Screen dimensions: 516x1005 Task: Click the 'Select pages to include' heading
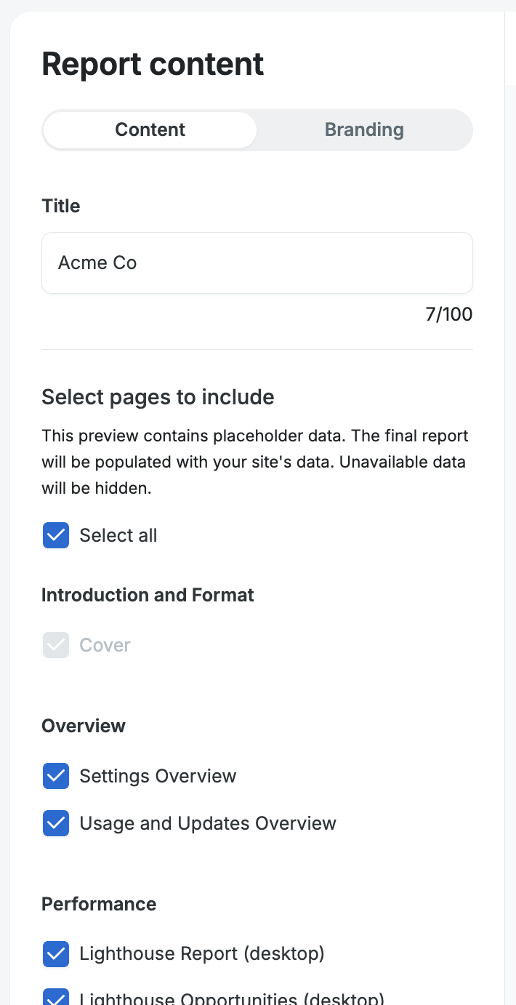pyautogui.click(x=158, y=397)
